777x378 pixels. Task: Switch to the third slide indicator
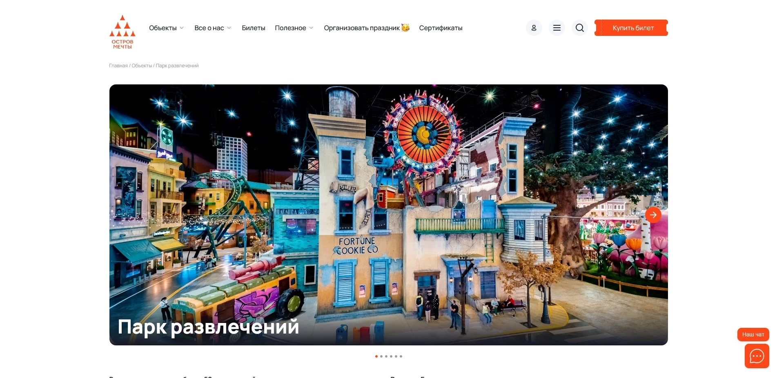coord(386,356)
